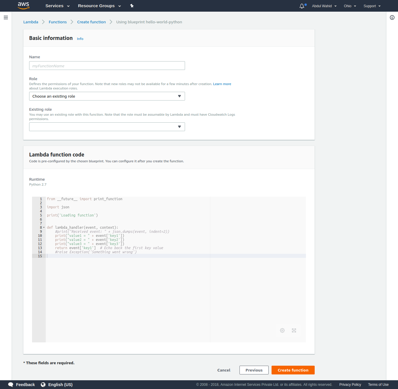
Task: Click the Cancel button
Action: click(x=224, y=370)
